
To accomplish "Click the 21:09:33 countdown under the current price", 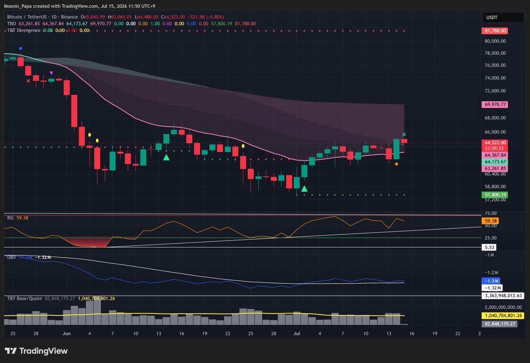I will pyautogui.click(x=495, y=149).
